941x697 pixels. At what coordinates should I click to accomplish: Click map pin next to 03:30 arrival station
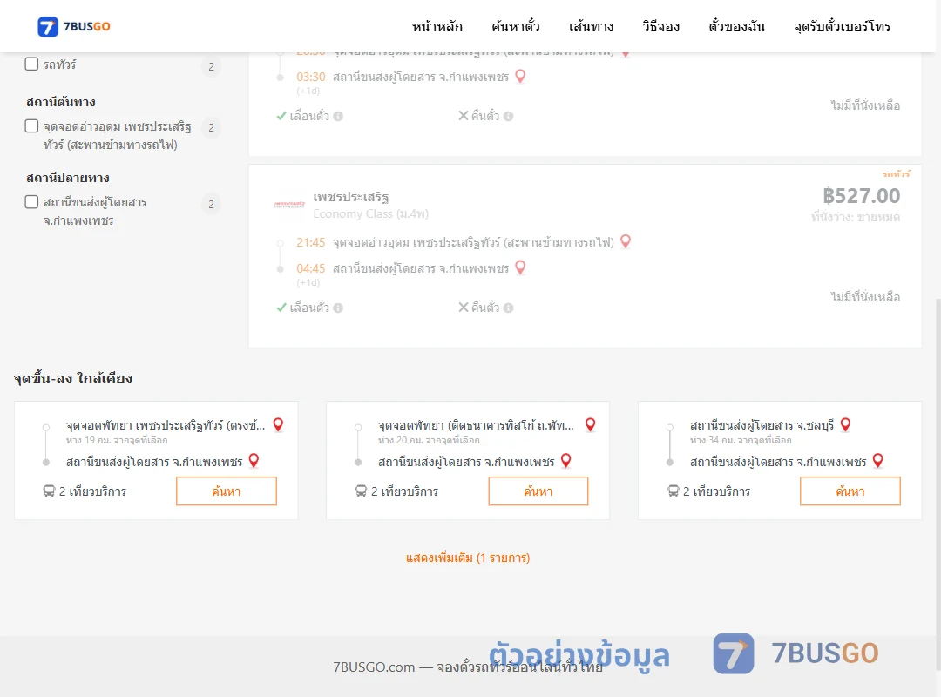(520, 77)
